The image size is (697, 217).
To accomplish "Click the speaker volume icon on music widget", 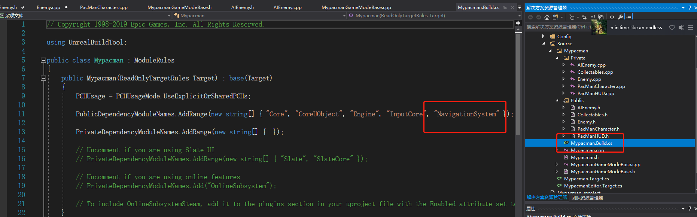I will [681, 28].
